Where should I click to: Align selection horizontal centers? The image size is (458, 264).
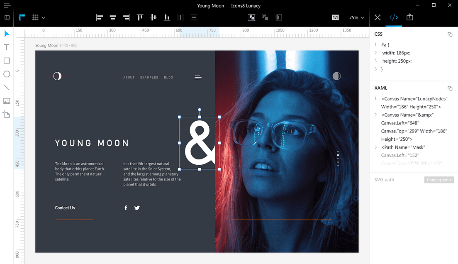click(x=113, y=17)
